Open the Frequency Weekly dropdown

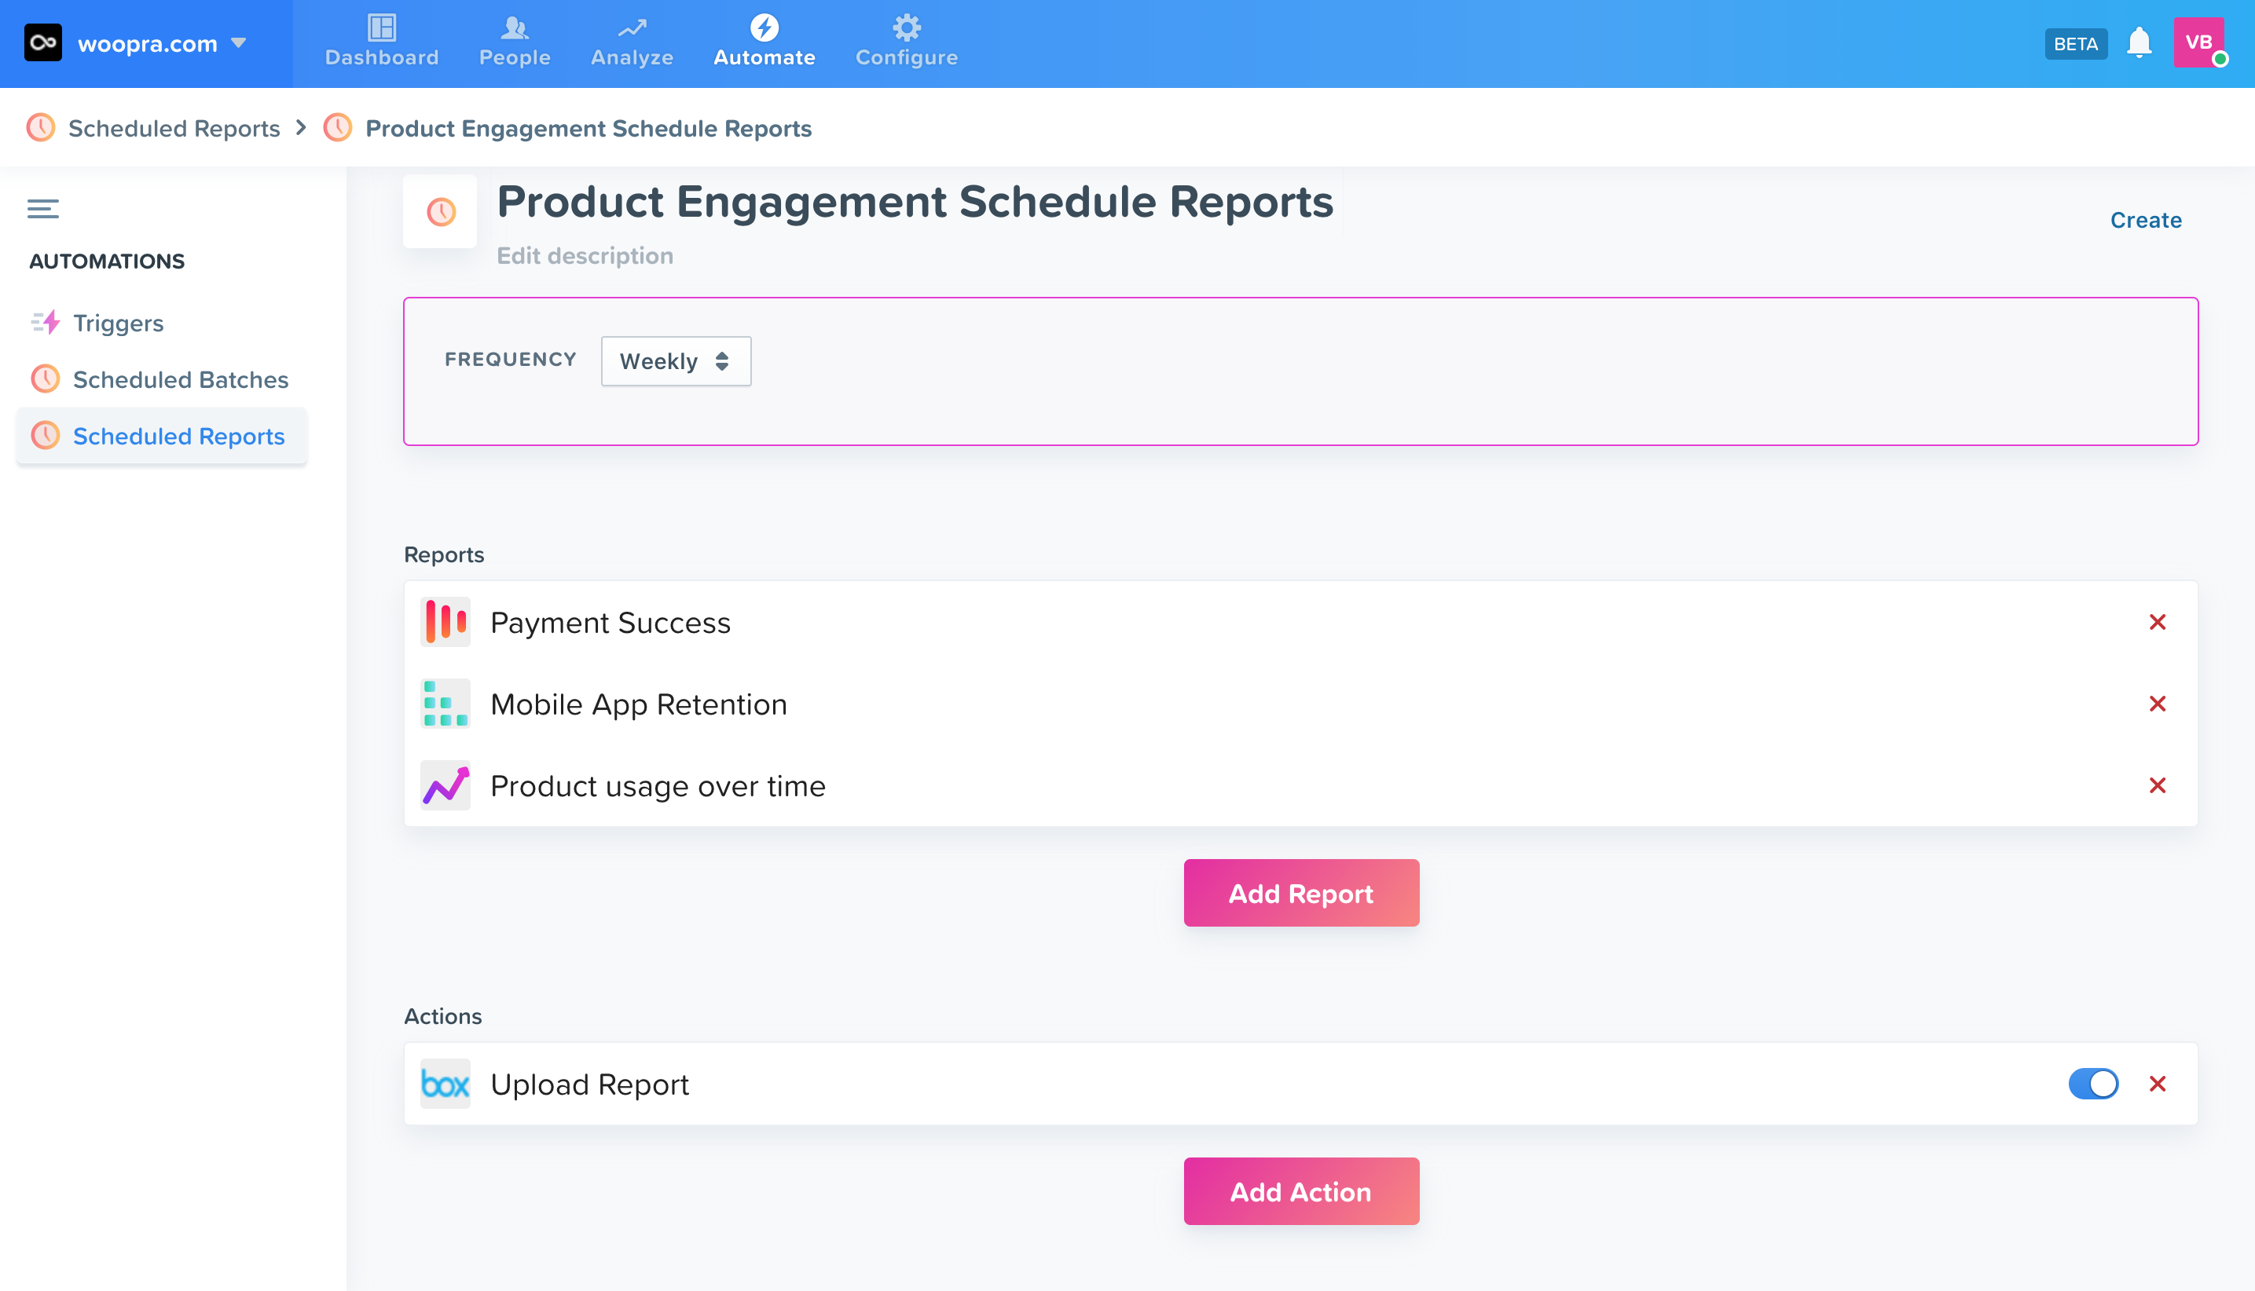point(675,361)
